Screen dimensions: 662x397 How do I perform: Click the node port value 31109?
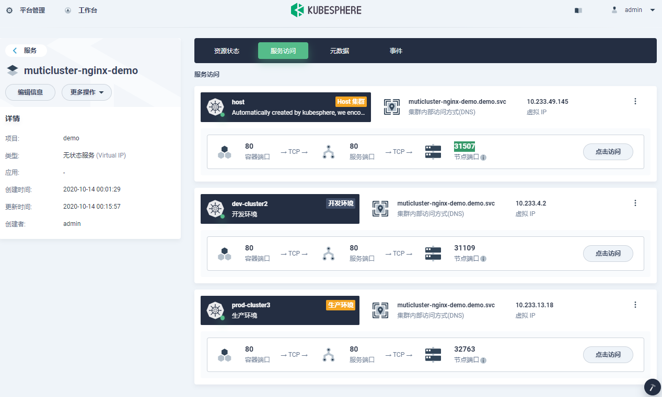[x=465, y=248]
